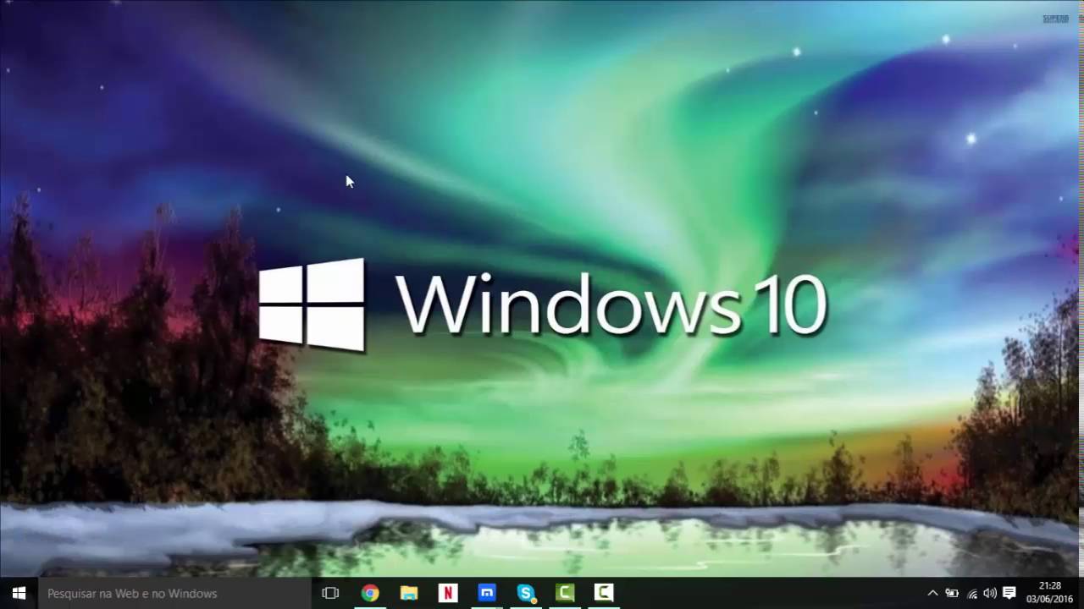Show hidden system tray icons
1084x609 pixels.
[x=933, y=593]
